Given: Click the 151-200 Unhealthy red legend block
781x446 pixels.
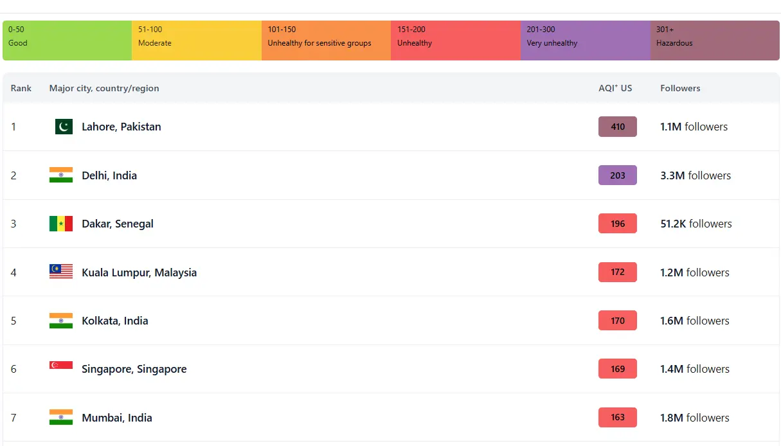Looking at the screenshot, I should [456, 40].
